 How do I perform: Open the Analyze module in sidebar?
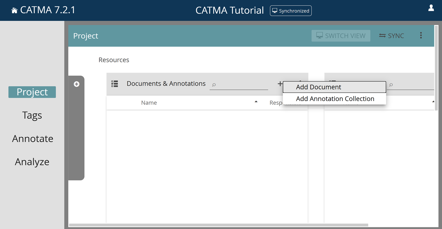click(x=32, y=162)
